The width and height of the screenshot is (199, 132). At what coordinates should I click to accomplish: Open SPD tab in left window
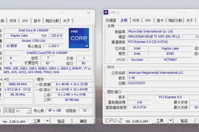(25, 21)
